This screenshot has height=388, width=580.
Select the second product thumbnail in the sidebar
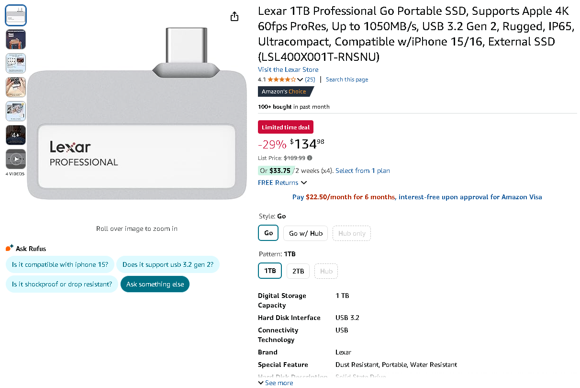16,39
